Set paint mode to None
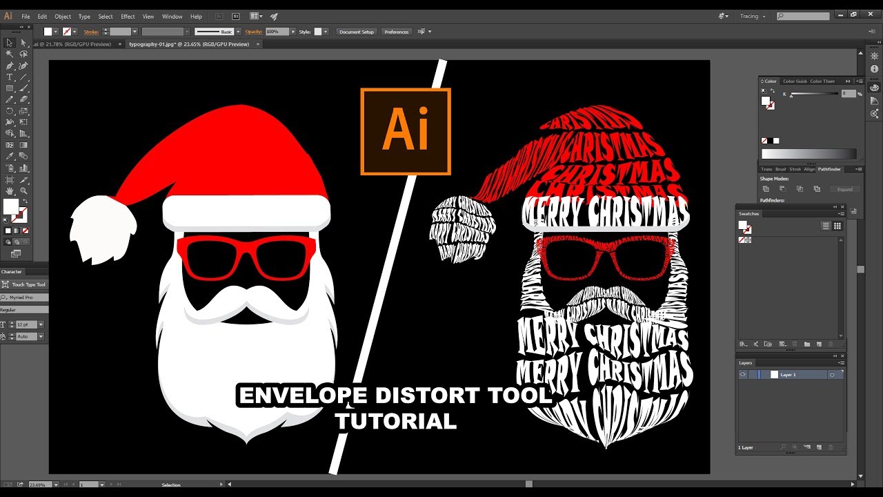The width and height of the screenshot is (883, 497). click(x=25, y=231)
